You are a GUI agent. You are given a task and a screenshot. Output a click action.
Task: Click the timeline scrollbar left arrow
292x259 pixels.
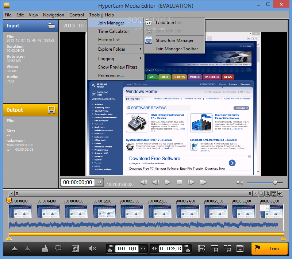coord(12,194)
